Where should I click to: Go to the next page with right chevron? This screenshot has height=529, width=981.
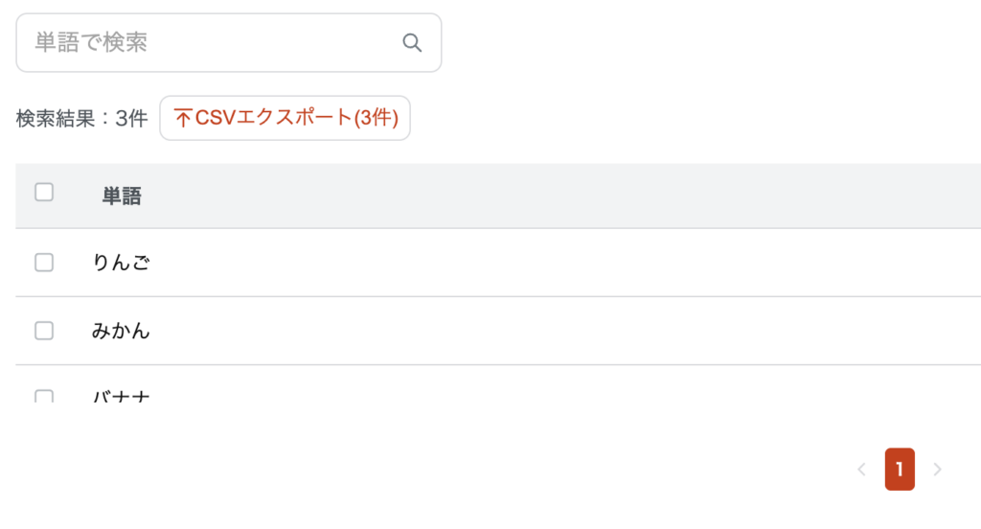[x=938, y=470]
